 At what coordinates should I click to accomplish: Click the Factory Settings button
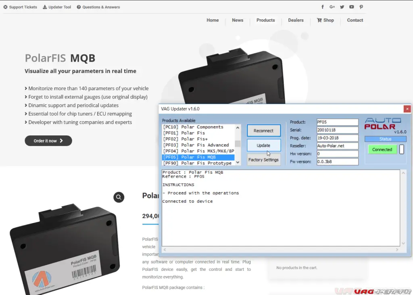pos(264,160)
